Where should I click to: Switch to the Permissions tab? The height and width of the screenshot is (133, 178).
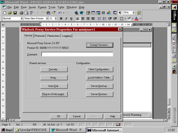pos(53,36)
